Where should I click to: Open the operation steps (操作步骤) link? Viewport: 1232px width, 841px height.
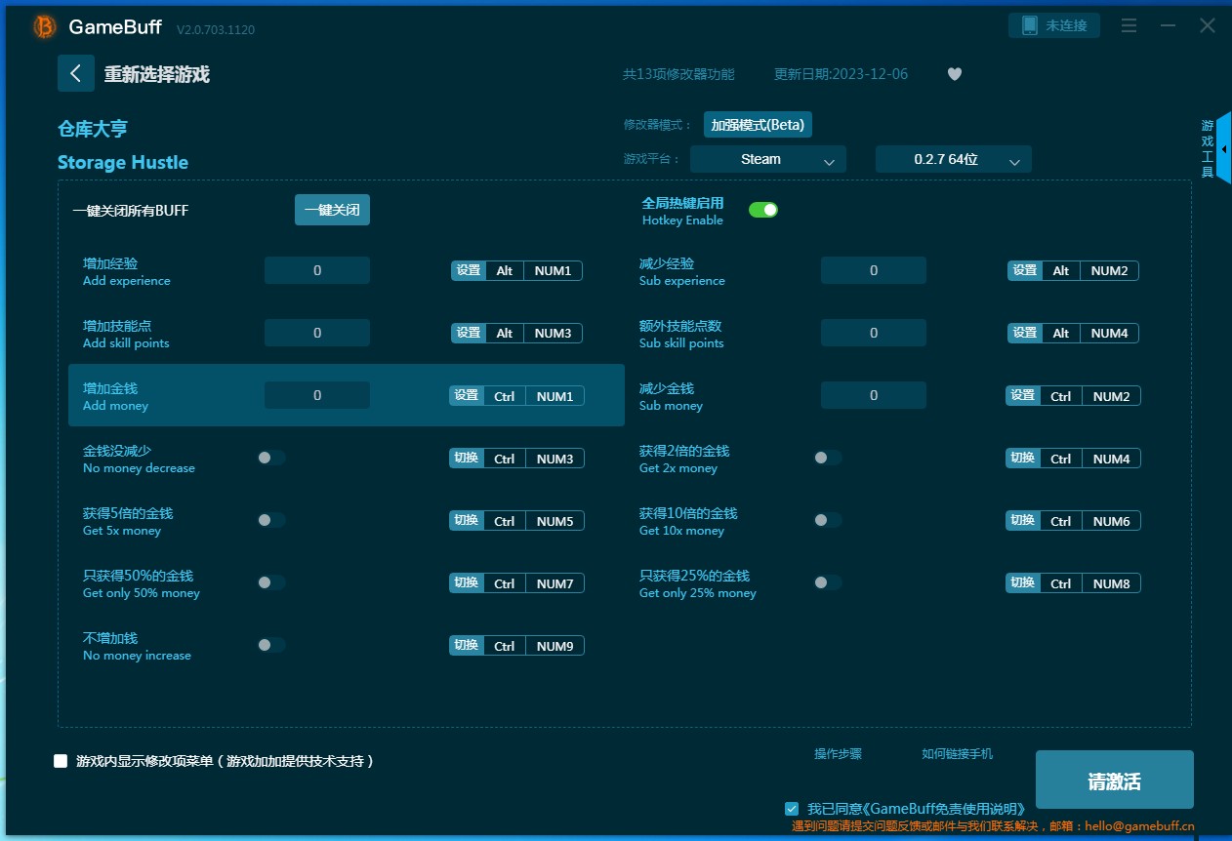pyautogui.click(x=839, y=754)
